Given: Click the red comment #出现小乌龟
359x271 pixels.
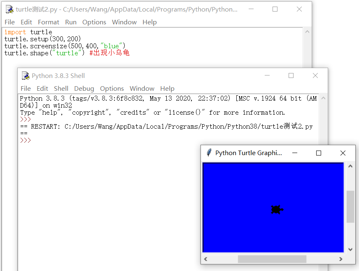Looking at the screenshot, I should 109,53.
